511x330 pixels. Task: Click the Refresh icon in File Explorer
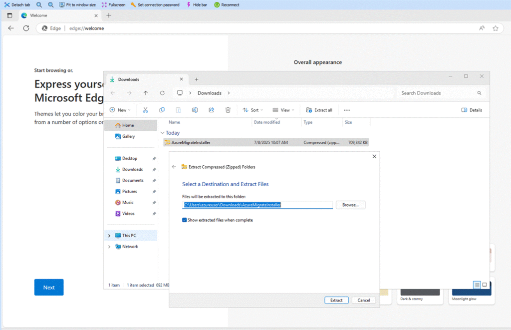[x=162, y=93]
